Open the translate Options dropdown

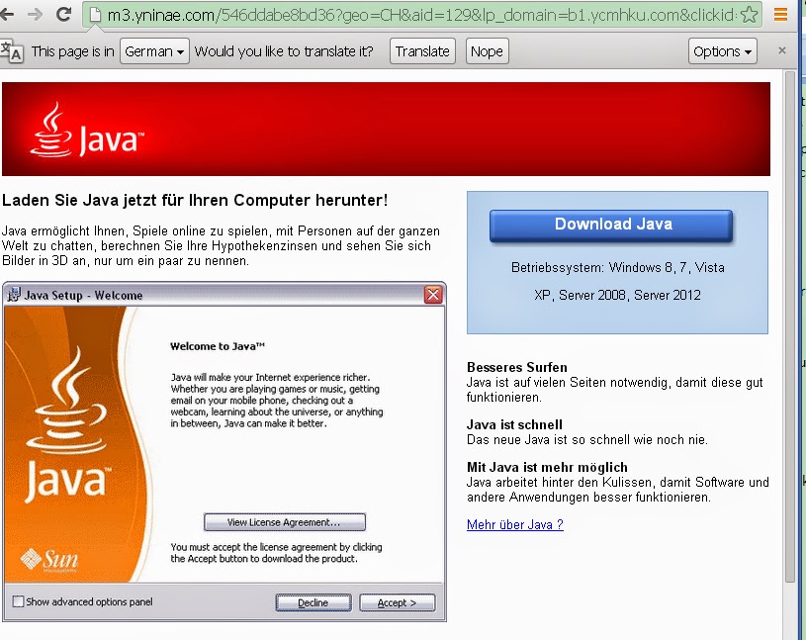(x=722, y=51)
